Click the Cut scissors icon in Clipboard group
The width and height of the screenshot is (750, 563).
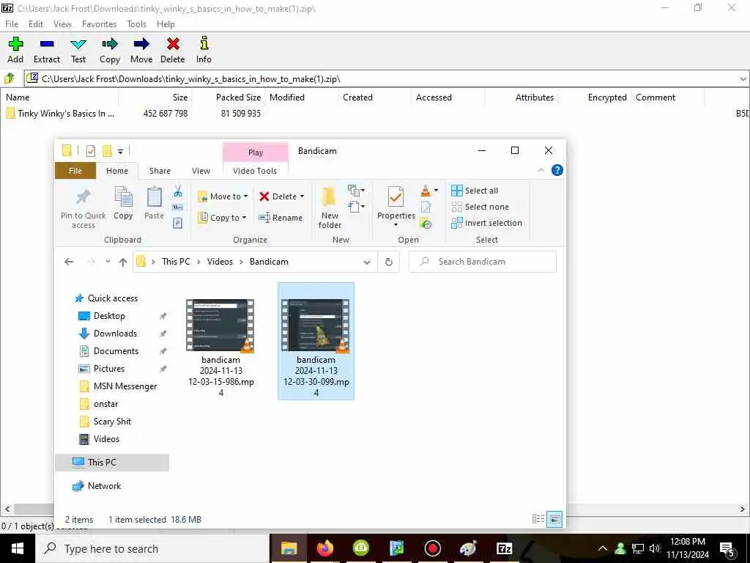click(178, 191)
